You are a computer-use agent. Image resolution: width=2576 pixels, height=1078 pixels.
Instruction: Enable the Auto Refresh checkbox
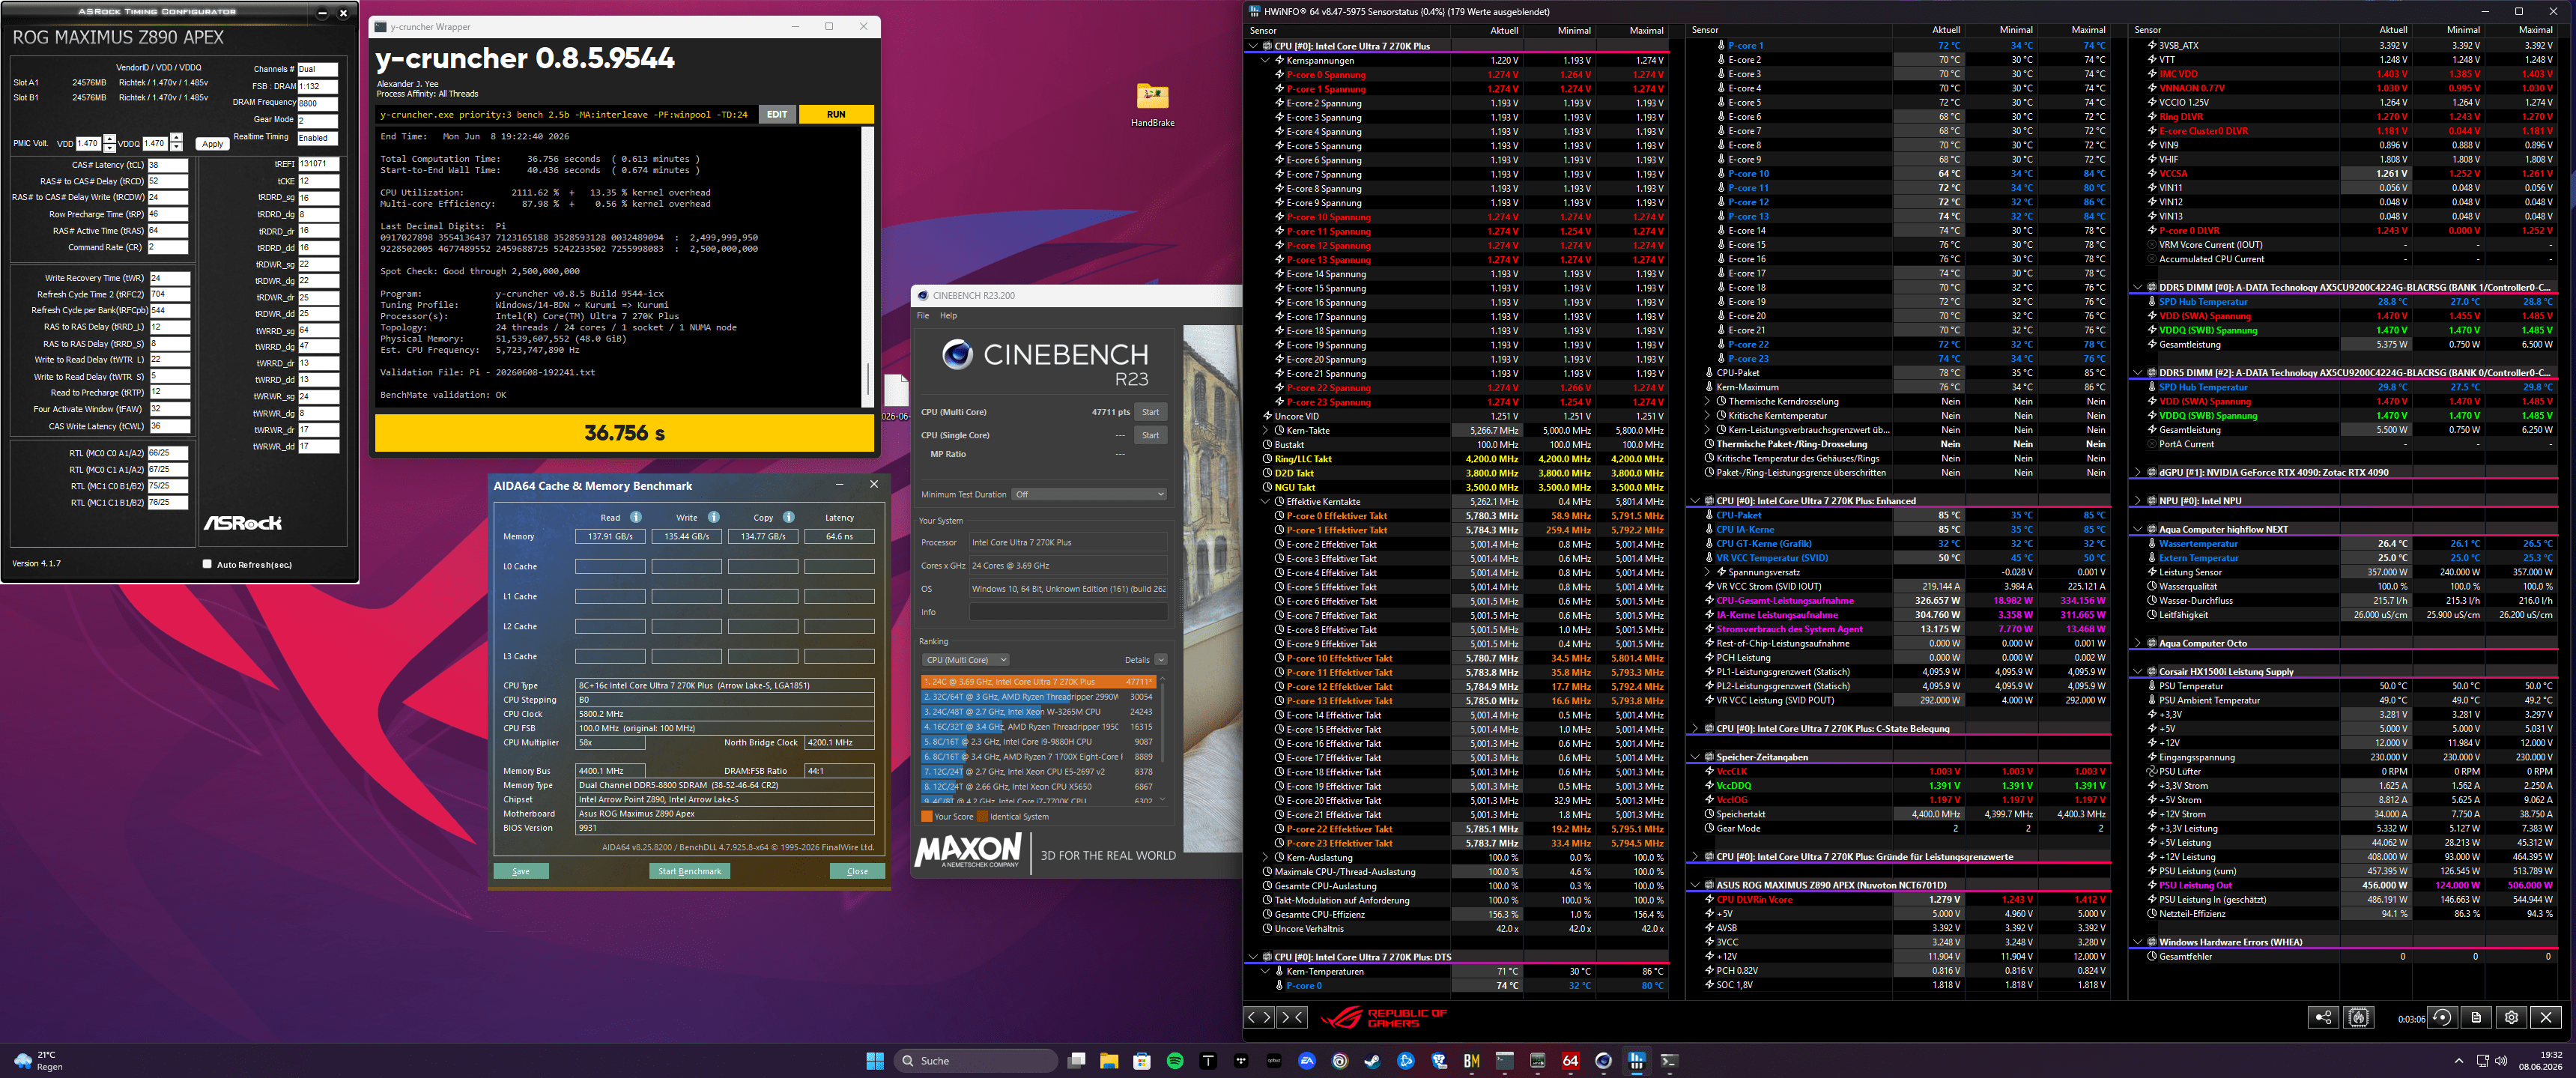[207, 564]
